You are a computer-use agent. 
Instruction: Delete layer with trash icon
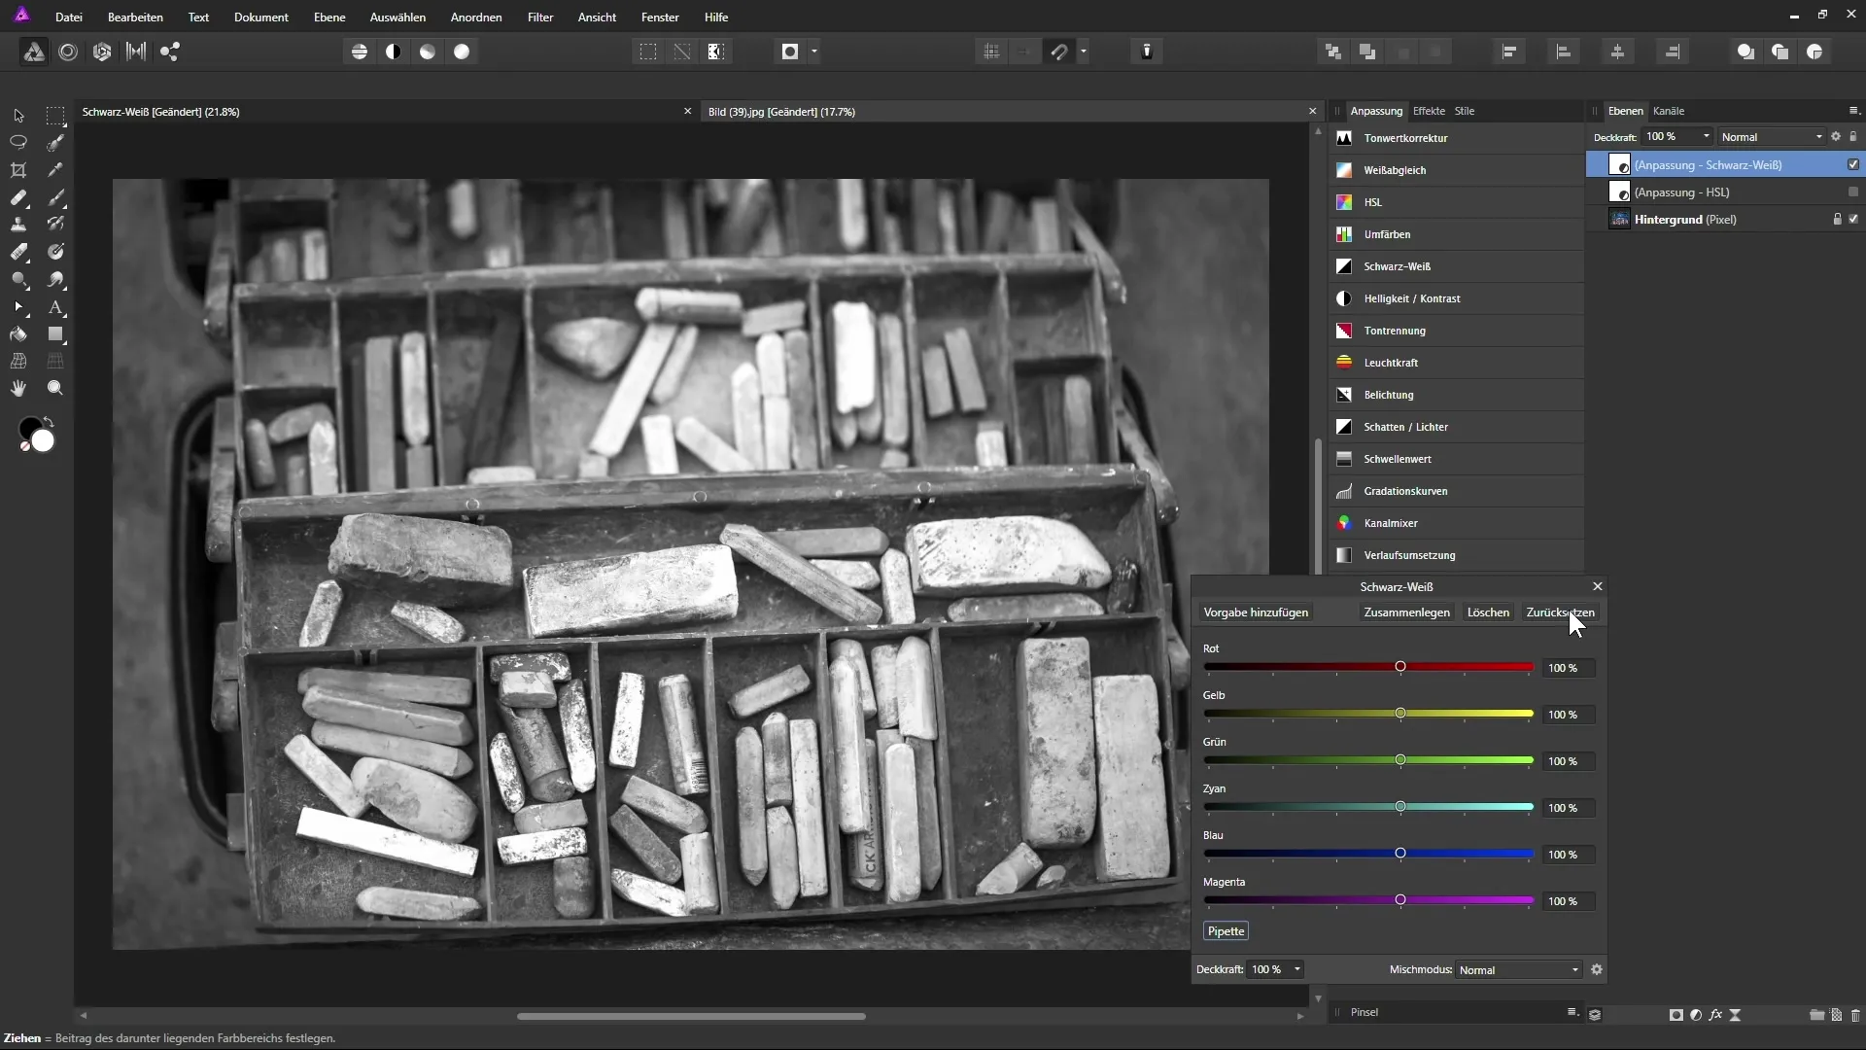(1855, 1015)
